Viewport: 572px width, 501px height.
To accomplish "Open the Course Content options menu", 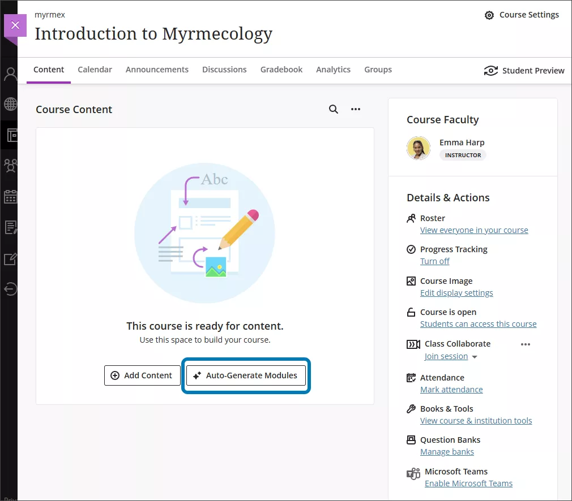I will pyautogui.click(x=356, y=109).
